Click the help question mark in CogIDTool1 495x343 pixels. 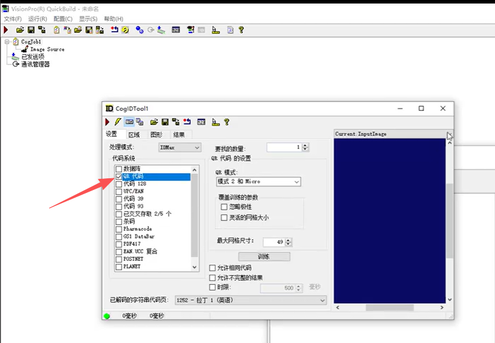point(226,122)
